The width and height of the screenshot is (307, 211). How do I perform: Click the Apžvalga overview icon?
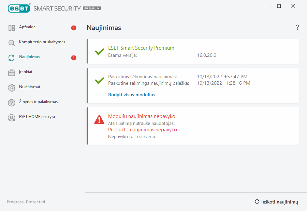pos(12,28)
